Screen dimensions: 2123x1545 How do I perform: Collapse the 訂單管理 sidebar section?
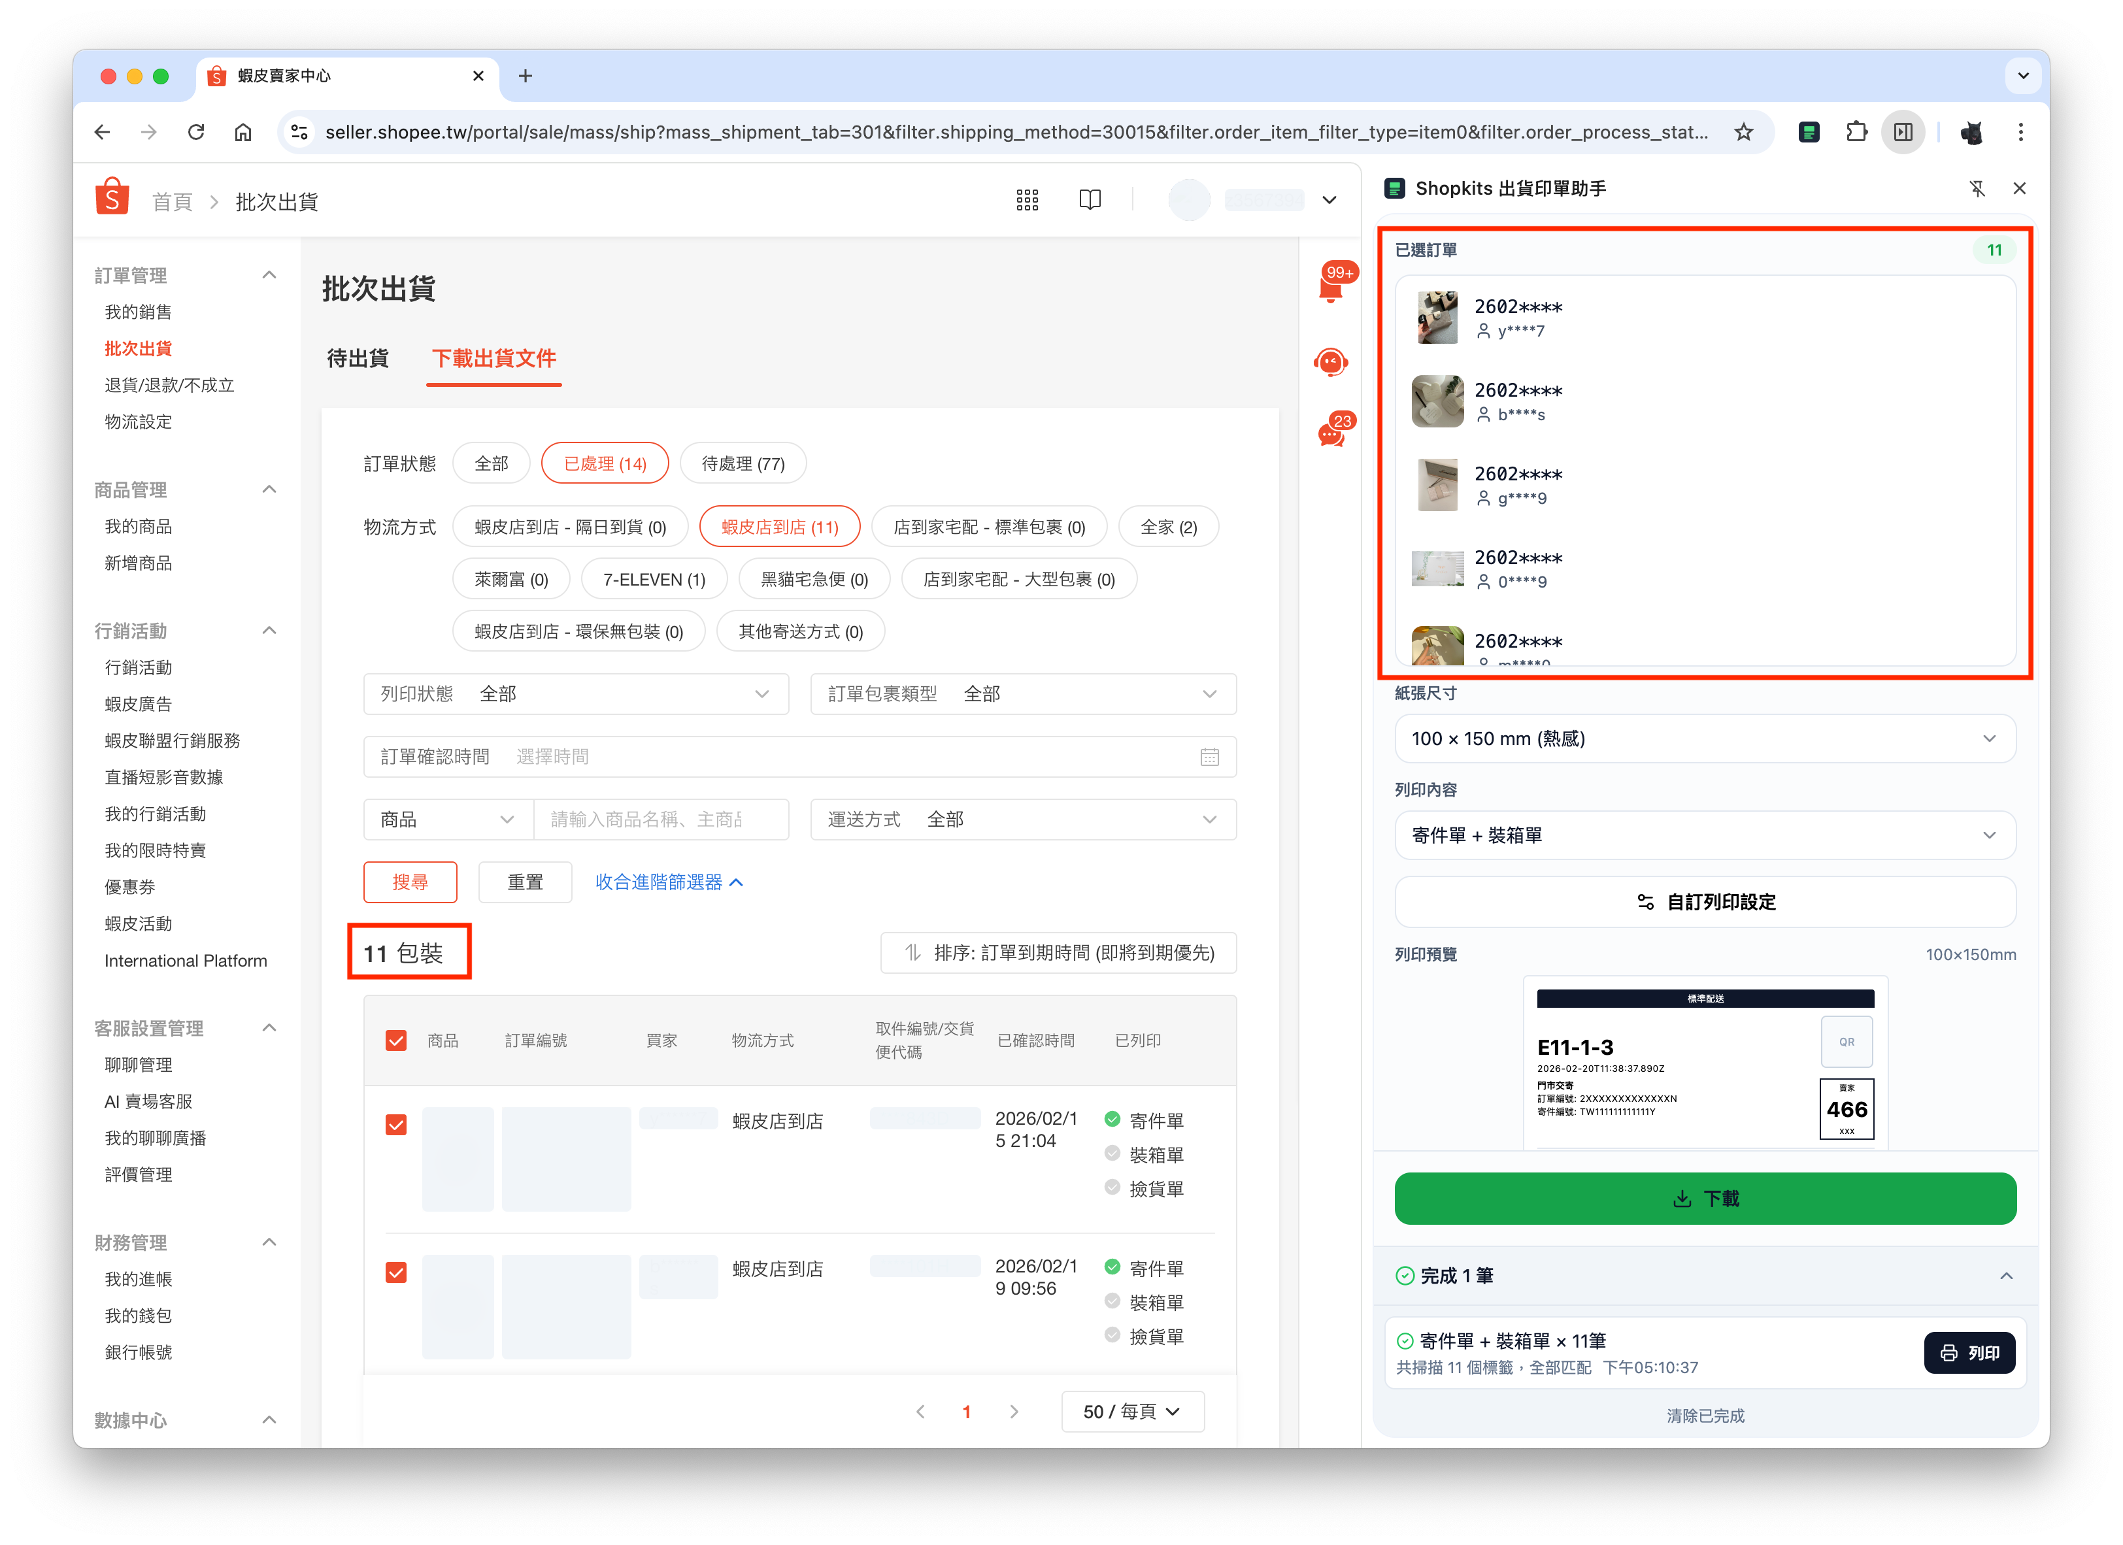(269, 275)
